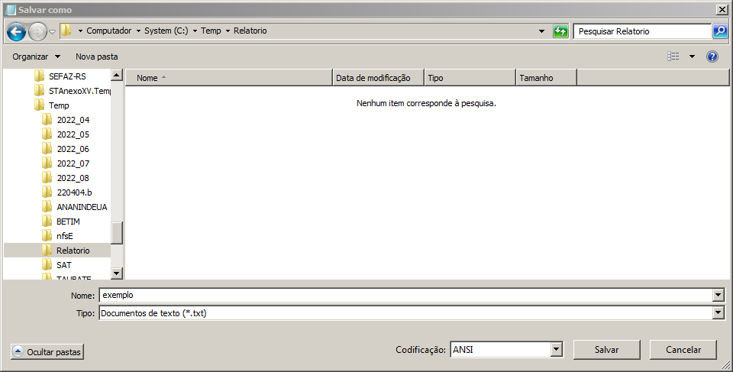733x372 pixels.
Task: Open the help icon
Action: click(x=712, y=57)
